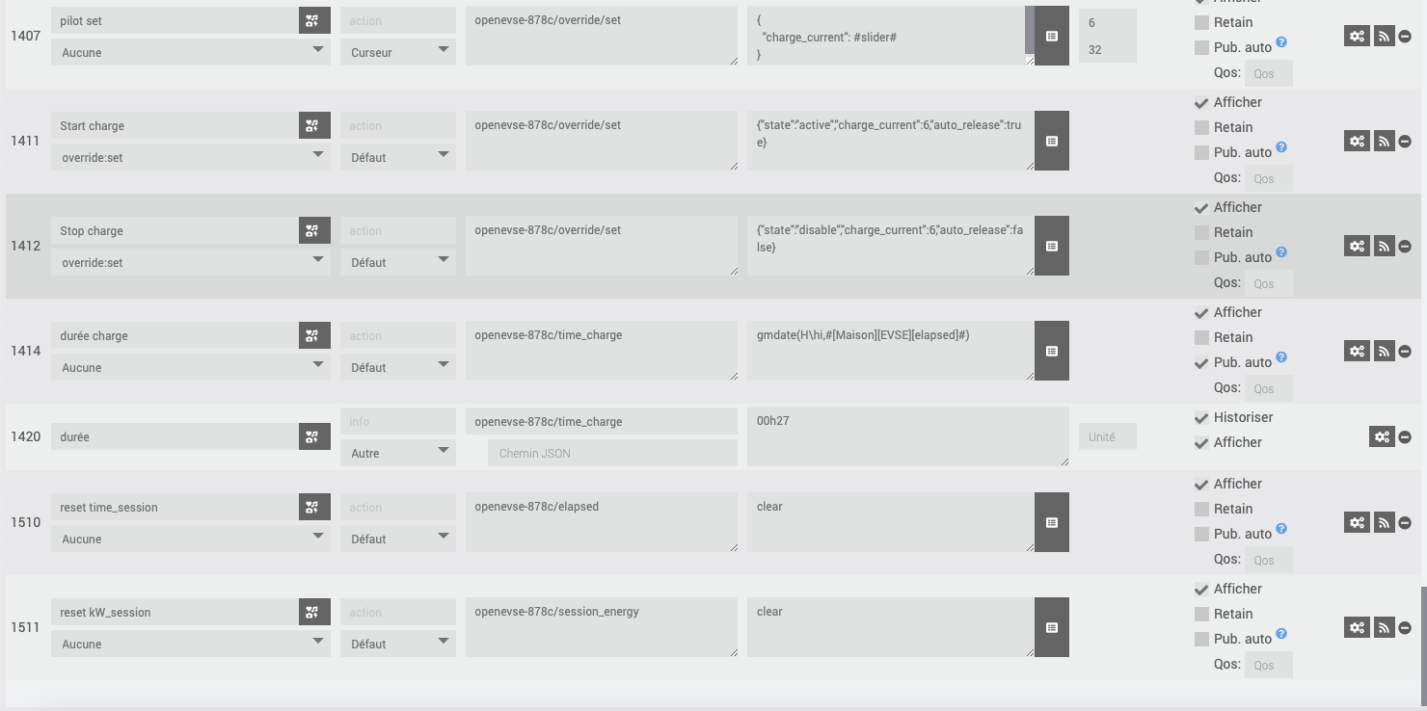Remove the reset kW_session command

(1405, 627)
